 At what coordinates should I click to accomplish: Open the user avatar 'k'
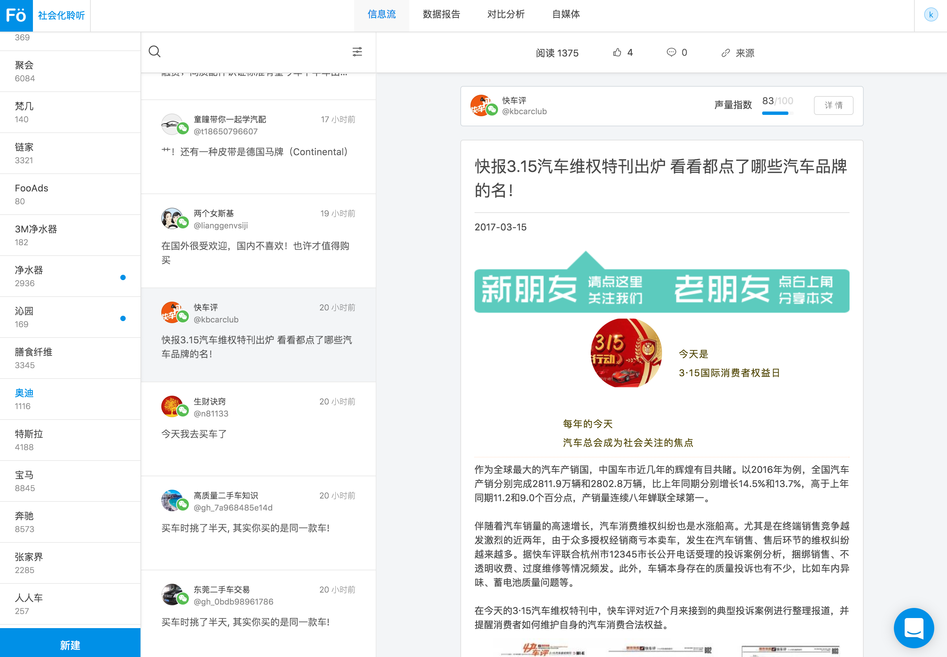click(x=931, y=15)
